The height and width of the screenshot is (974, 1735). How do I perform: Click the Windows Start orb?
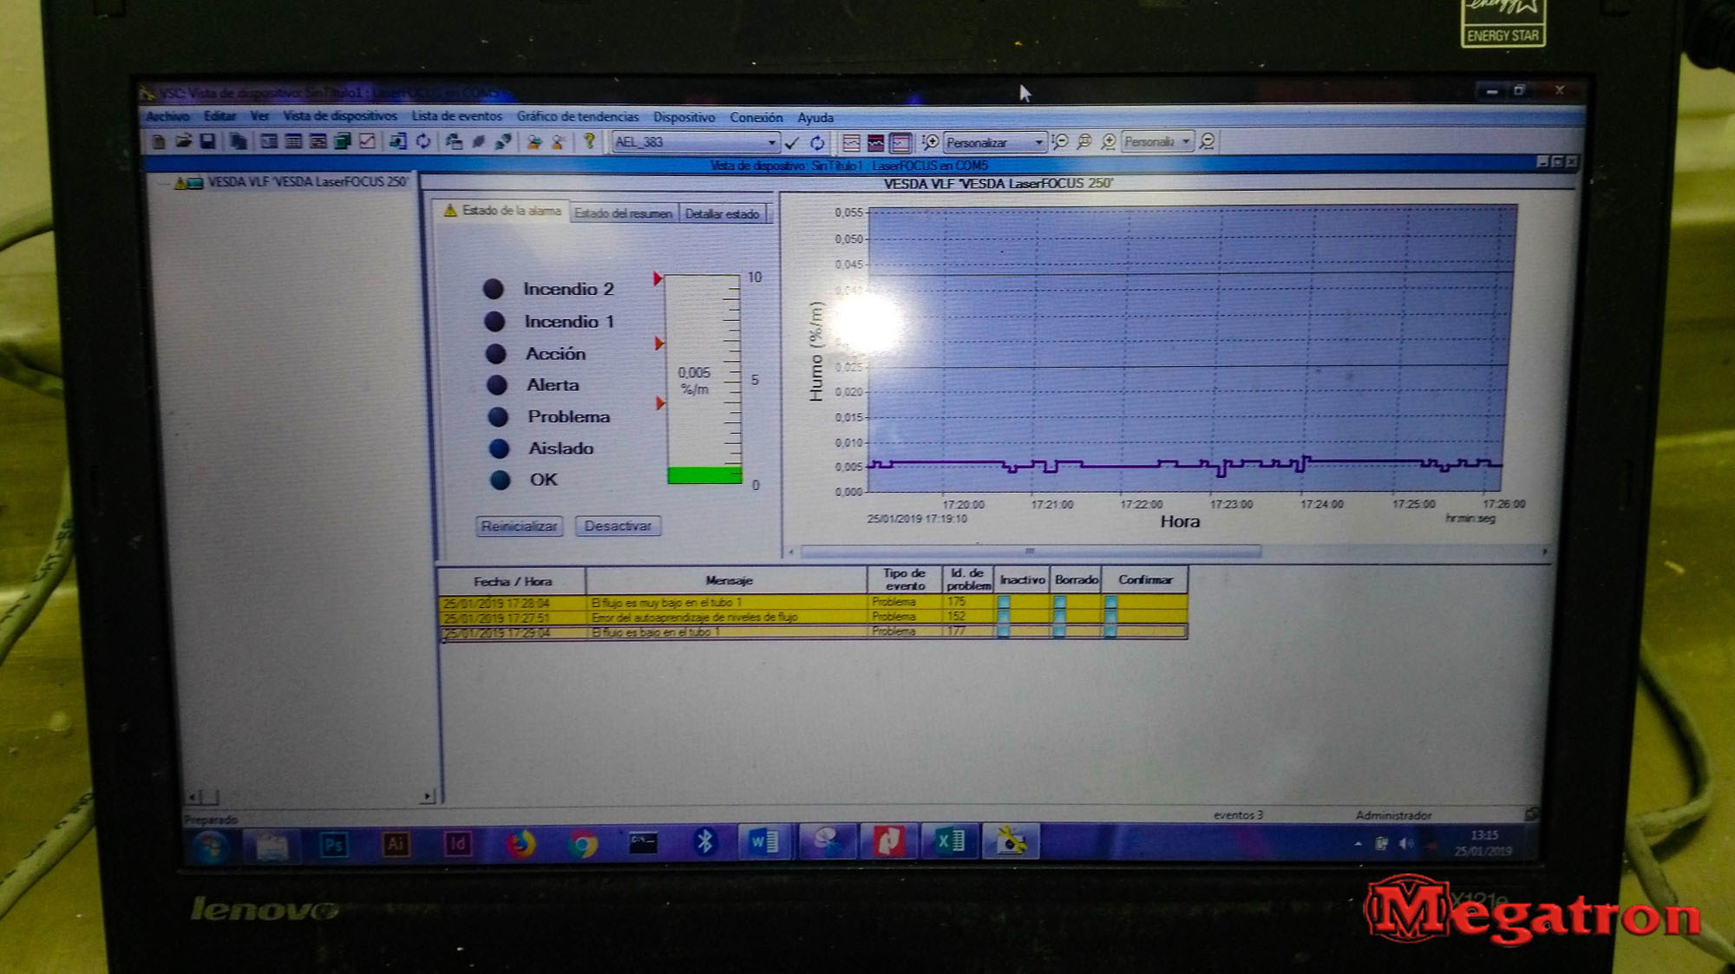click(211, 845)
